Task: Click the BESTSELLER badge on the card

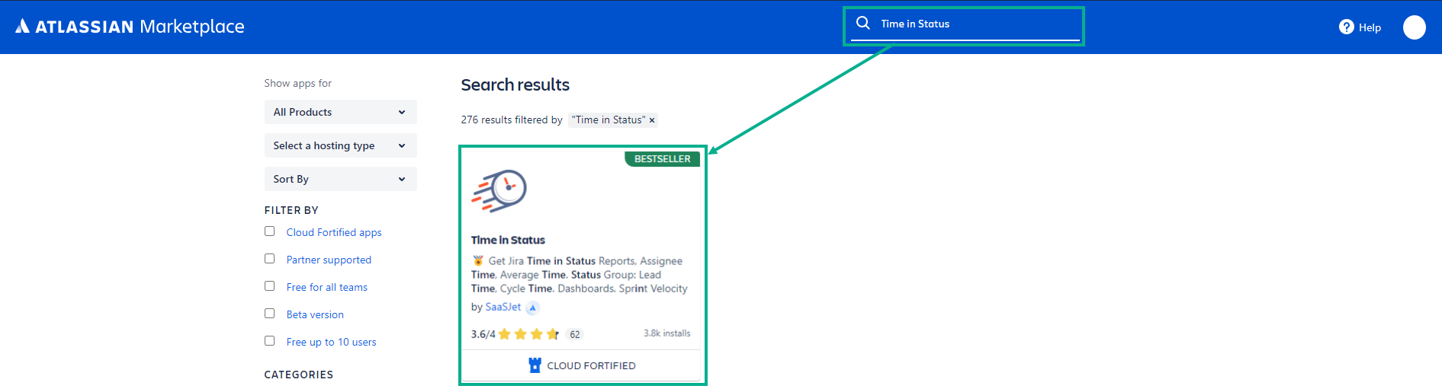Action: pyautogui.click(x=663, y=158)
